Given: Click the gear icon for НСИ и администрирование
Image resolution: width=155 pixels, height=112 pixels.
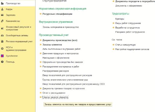Looking at the screenshot, I should (x=2, y=49).
